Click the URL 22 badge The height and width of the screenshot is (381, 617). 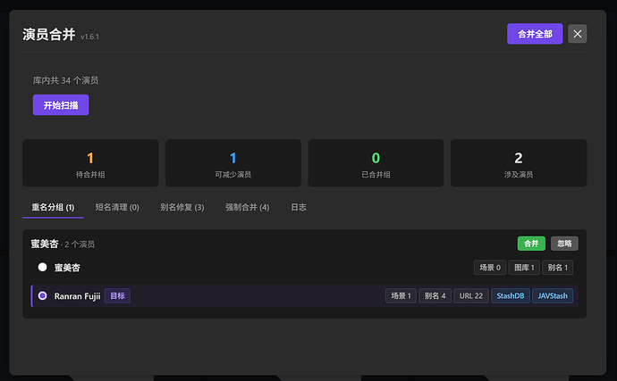(x=471, y=295)
